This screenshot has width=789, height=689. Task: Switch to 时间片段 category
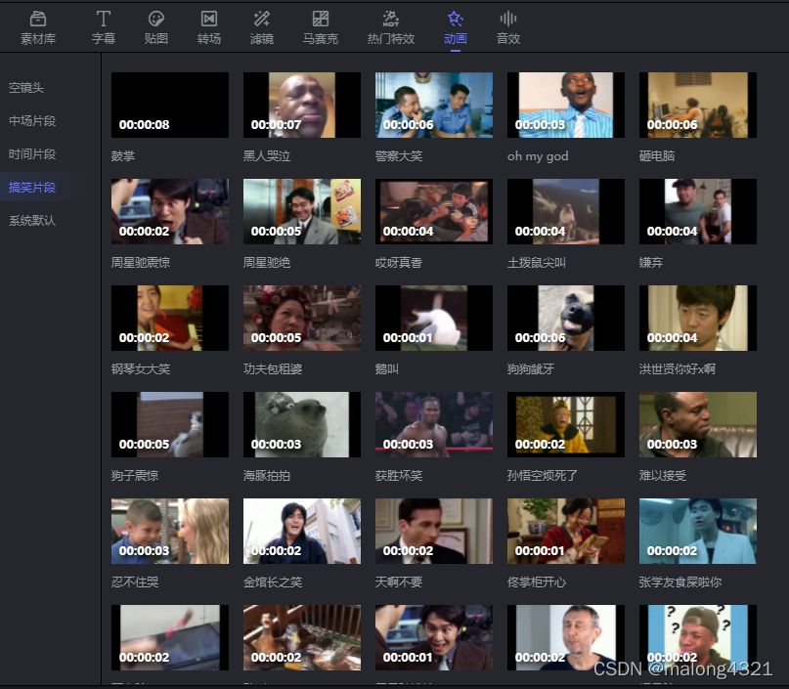pos(32,153)
